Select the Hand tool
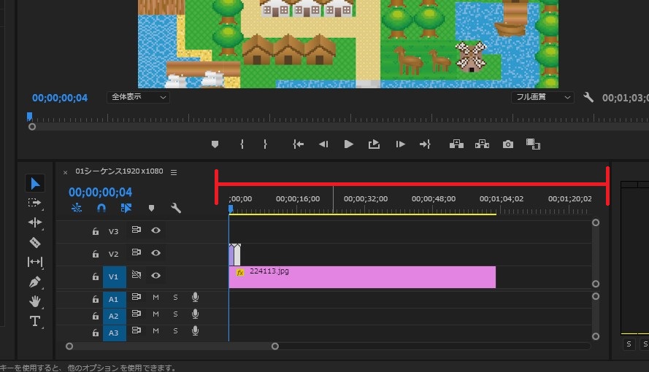 coord(34,301)
